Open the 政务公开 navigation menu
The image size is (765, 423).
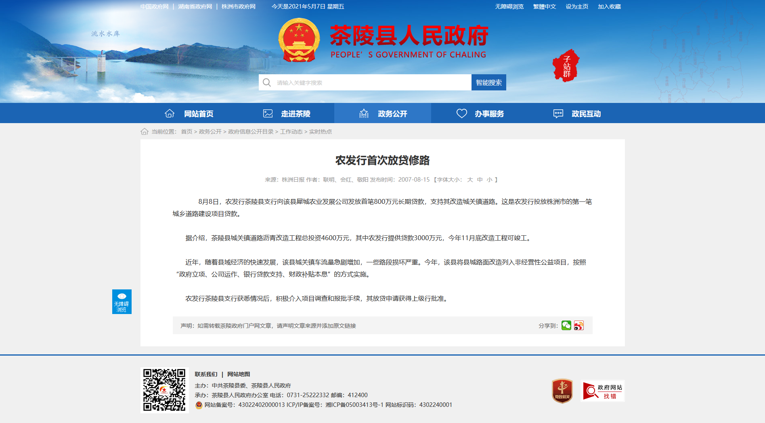pos(383,113)
